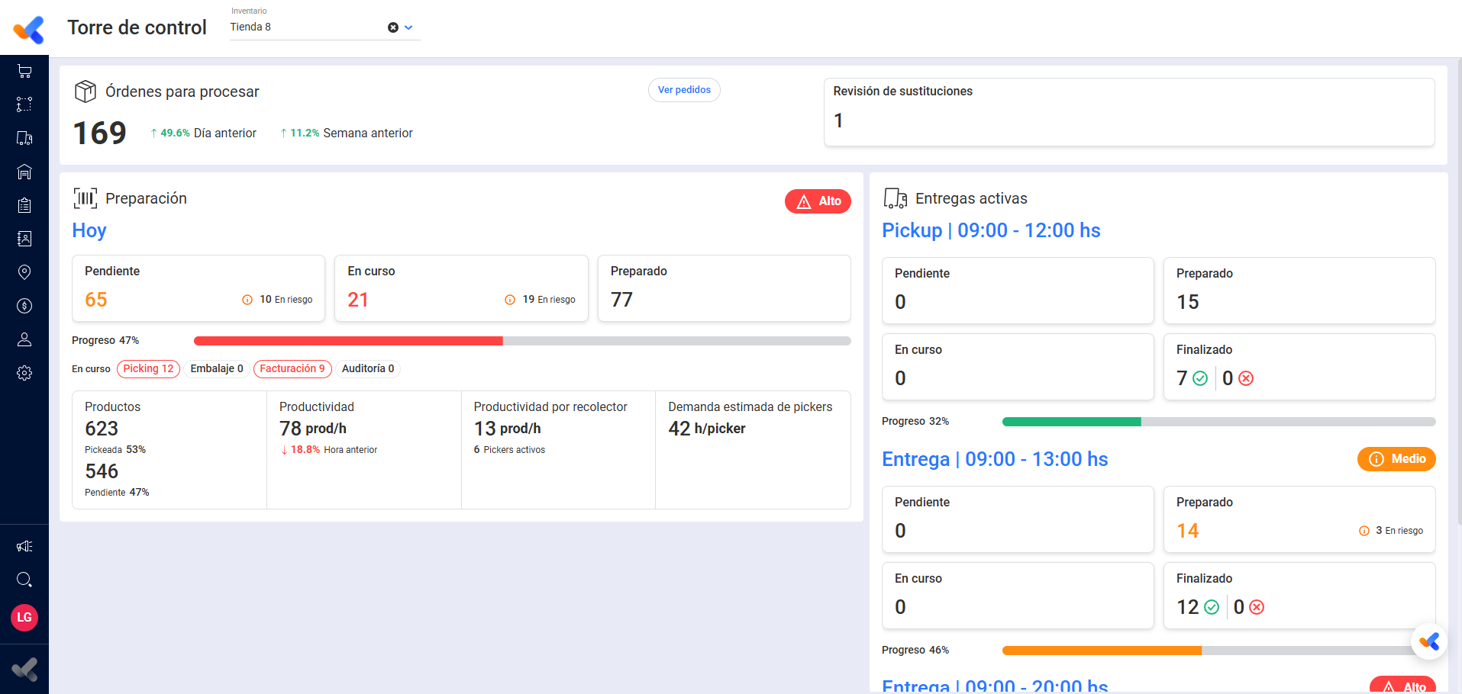Click the gray logo at sidebar bottom
Image resolution: width=1462 pixels, height=694 pixels.
point(24,670)
